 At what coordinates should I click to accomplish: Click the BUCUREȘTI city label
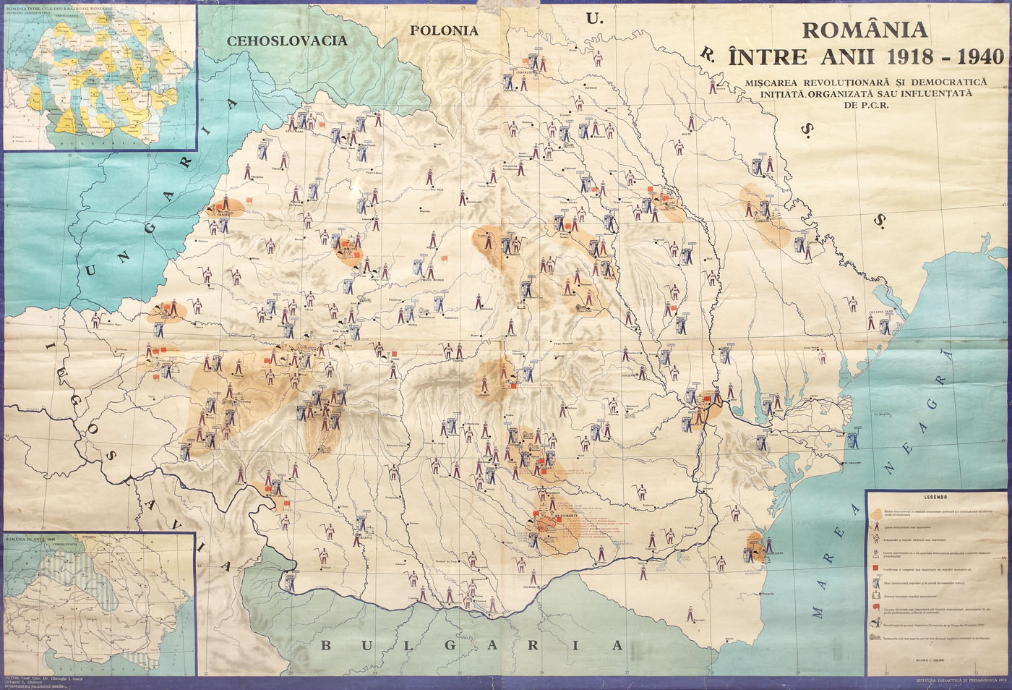tap(566, 516)
